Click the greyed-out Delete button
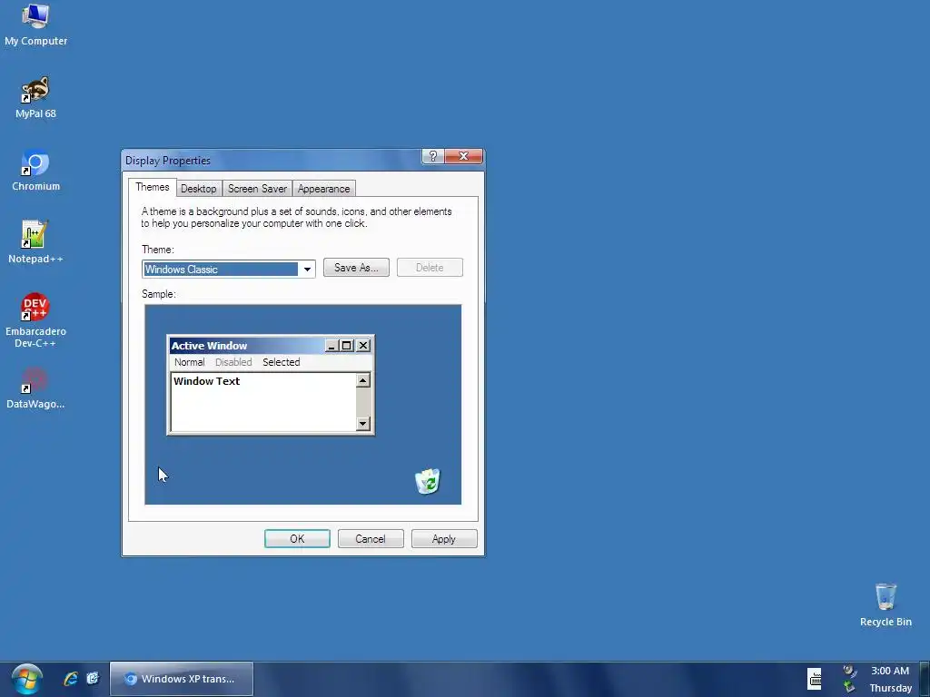The width and height of the screenshot is (930, 697). click(430, 268)
